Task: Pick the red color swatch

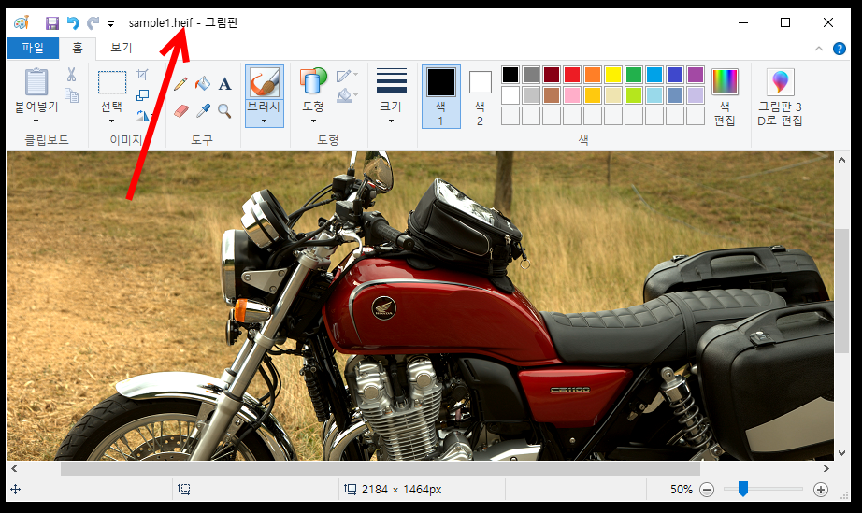Action: point(572,74)
